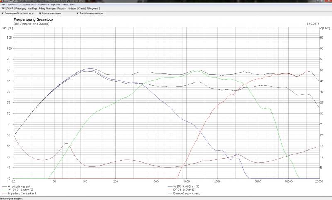Open the Verstärker 1 menu
This screenshot has width=332, height=200.
pos(44,5)
